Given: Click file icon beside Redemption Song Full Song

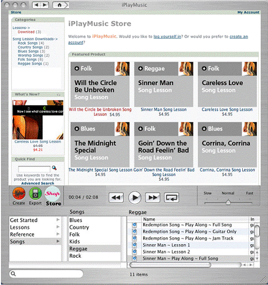Looking at the screenshot, I should (135, 225).
